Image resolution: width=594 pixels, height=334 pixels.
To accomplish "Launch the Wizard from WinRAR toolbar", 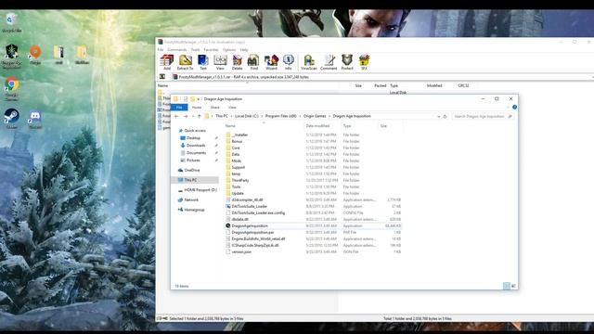I will (271, 62).
